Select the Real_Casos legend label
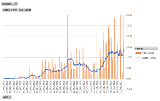This screenshot has width=160, height=101. (x=148, y=53)
